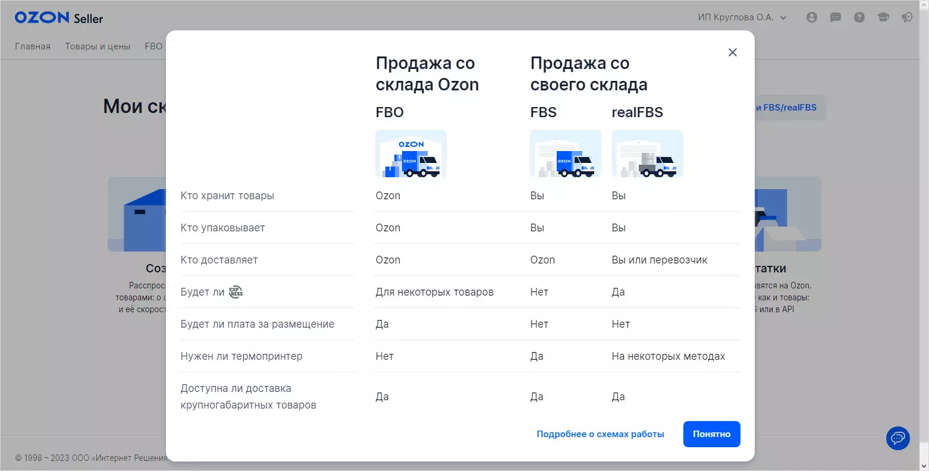
Task: Click FBS 'Нет' in the Express row
Action: tap(539, 292)
